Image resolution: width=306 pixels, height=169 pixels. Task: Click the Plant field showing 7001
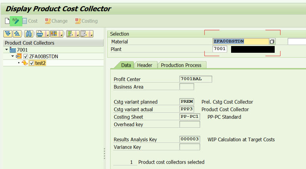(x=220, y=49)
